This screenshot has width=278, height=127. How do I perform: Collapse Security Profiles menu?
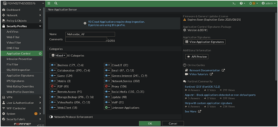(x=21, y=26)
